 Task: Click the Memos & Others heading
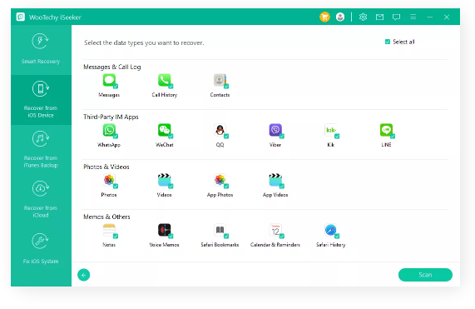pos(106,217)
